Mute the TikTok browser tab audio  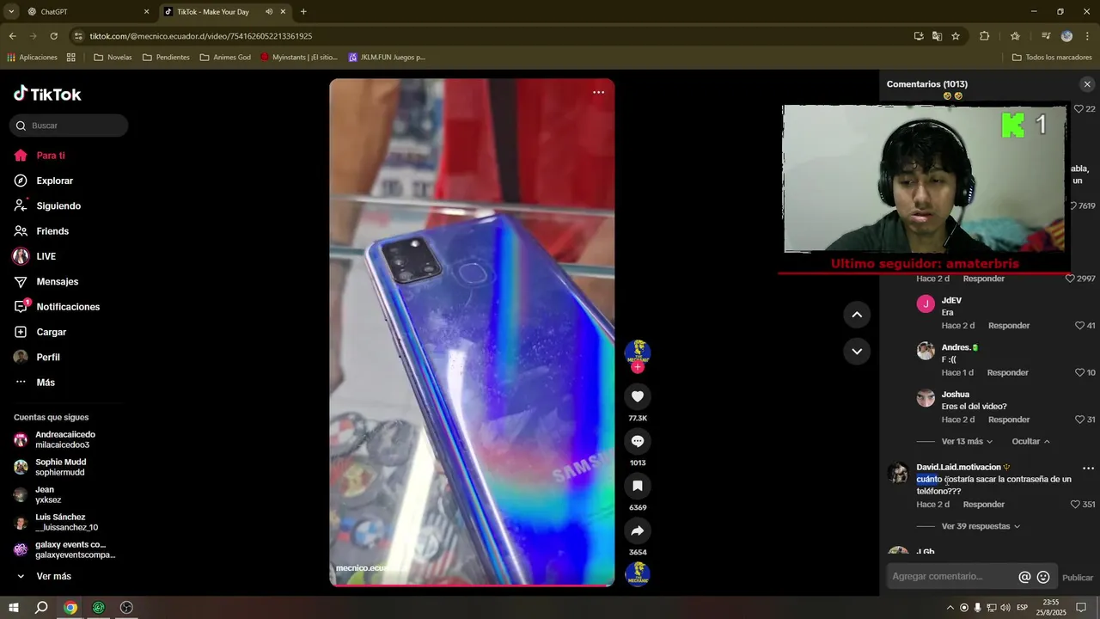(269, 12)
